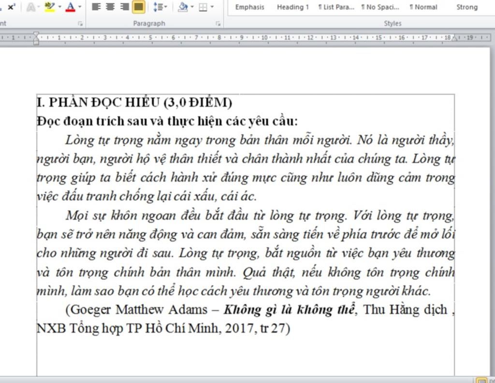
Task: Click the first line indent ruler marker
Action: point(36,34)
